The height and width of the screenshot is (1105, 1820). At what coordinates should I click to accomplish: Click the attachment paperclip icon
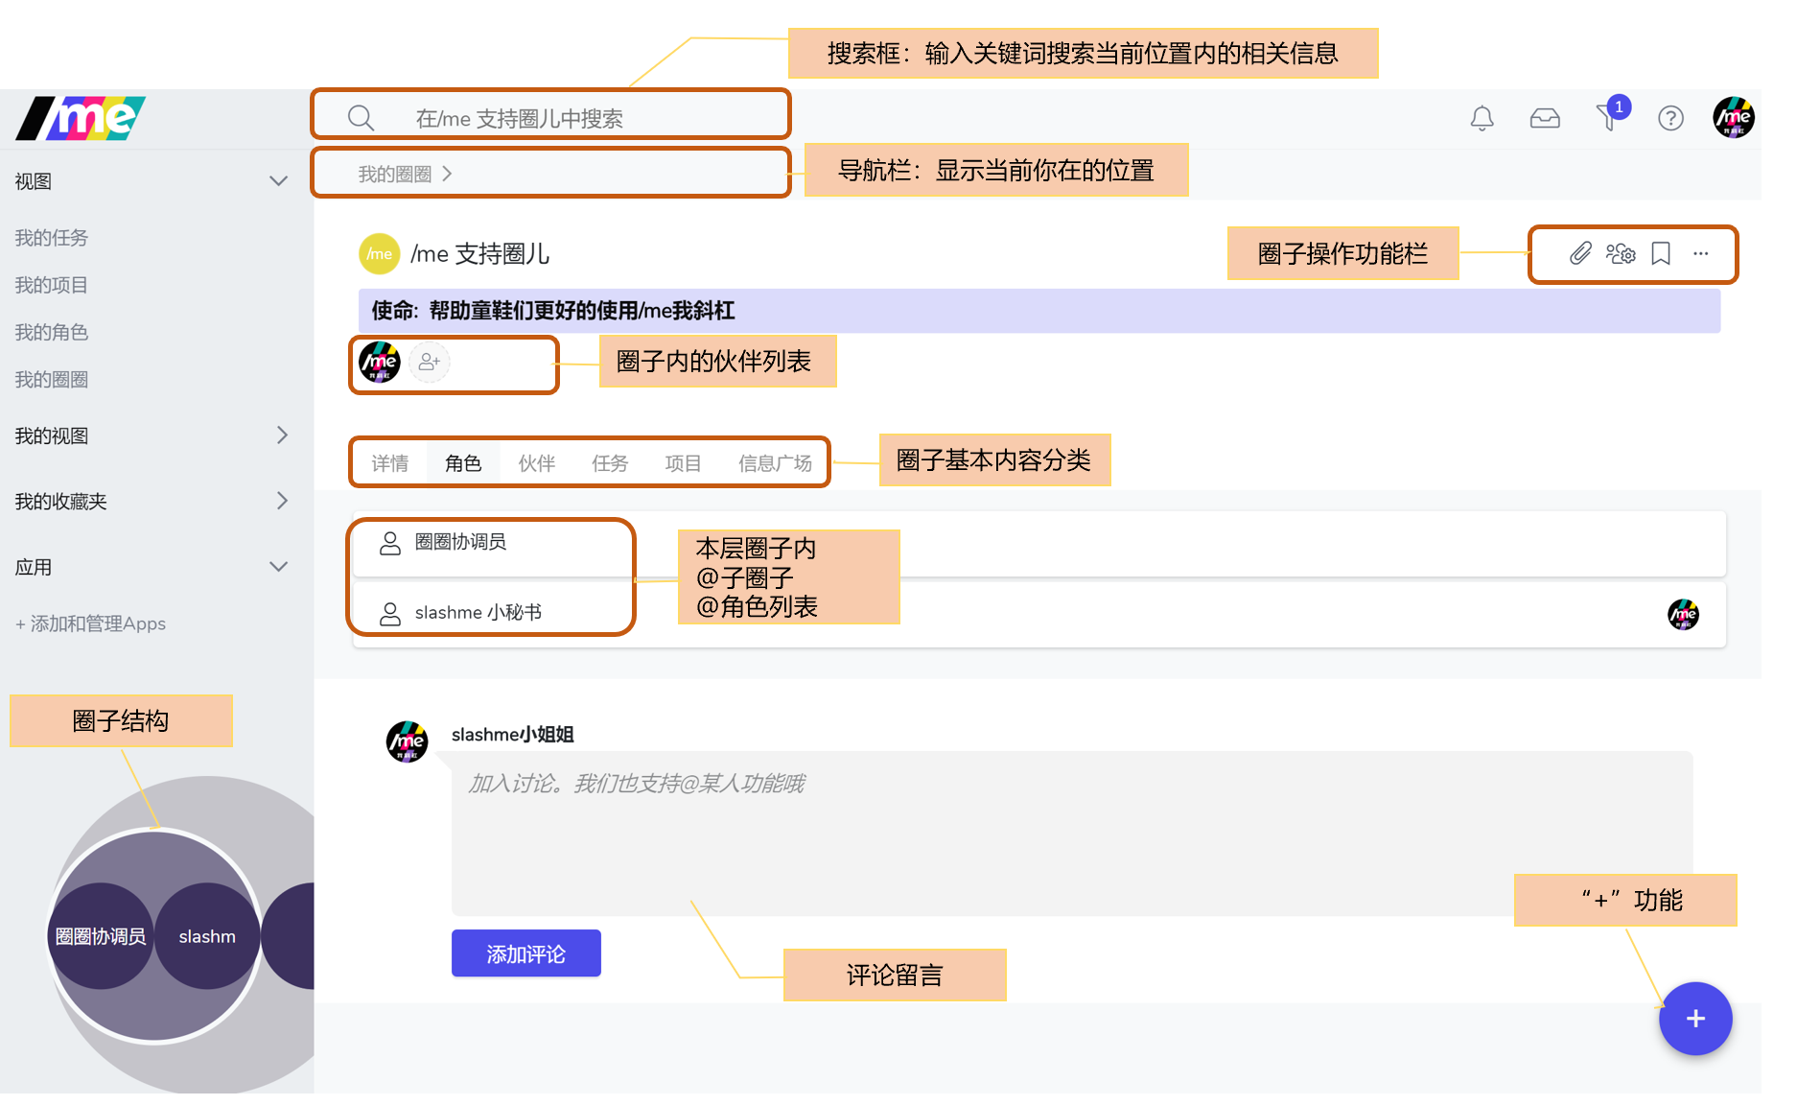tap(1580, 253)
